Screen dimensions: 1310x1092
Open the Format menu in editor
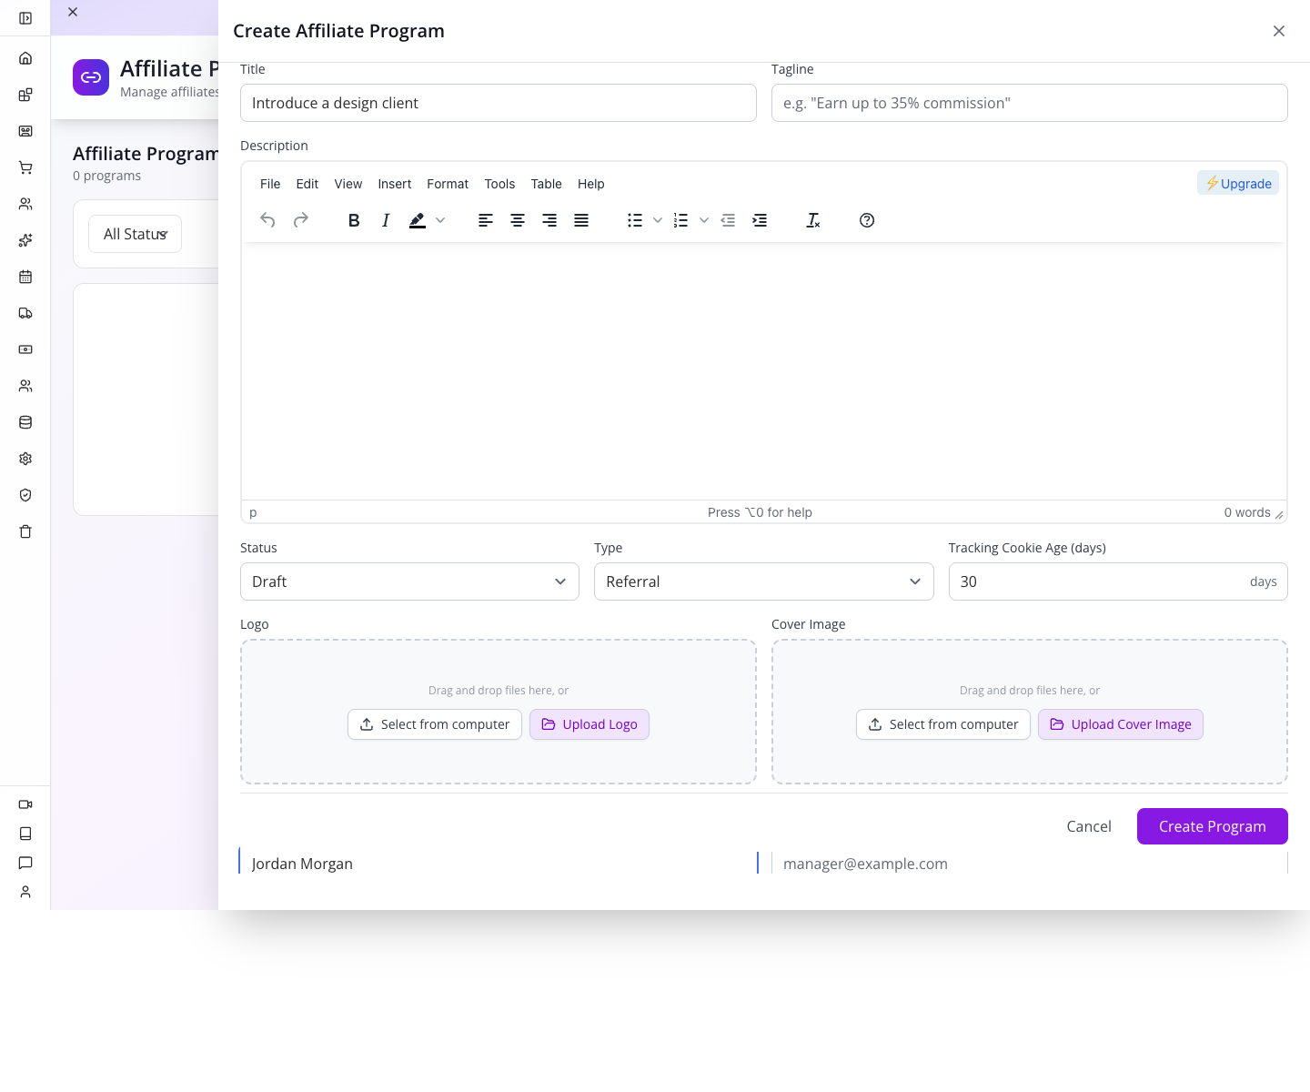click(x=448, y=184)
